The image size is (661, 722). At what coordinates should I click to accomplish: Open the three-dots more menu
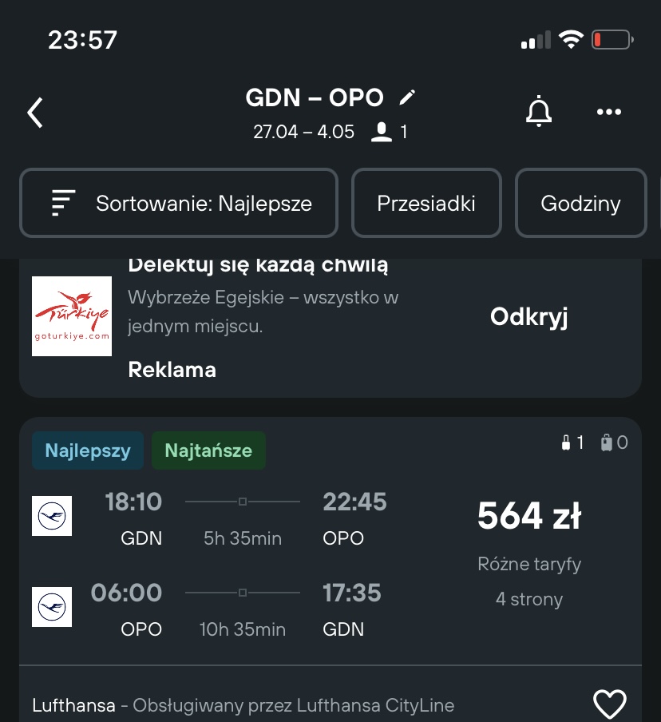point(608,112)
